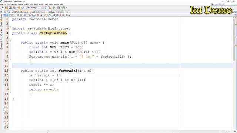Switch to the Start Page tab
Screen dimensions: 237x133
click(7, 12)
